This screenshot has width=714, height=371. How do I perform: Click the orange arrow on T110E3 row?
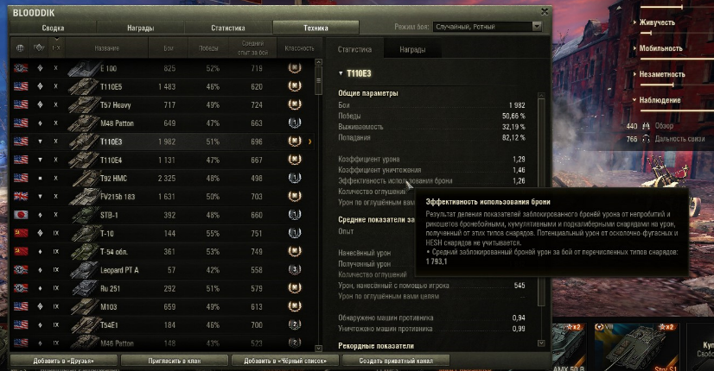[310, 141]
